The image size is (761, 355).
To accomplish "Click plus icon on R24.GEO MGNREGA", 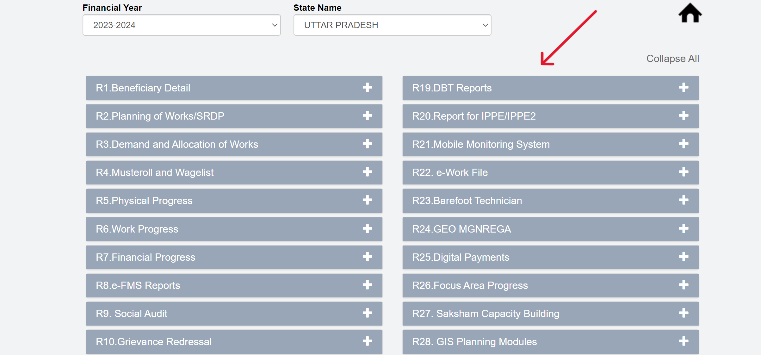I will coord(684,229).
